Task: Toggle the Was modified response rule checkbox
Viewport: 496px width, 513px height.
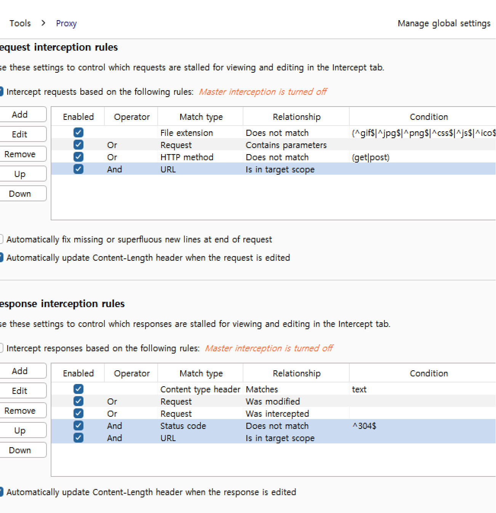Action: click(x=78, y=401)
